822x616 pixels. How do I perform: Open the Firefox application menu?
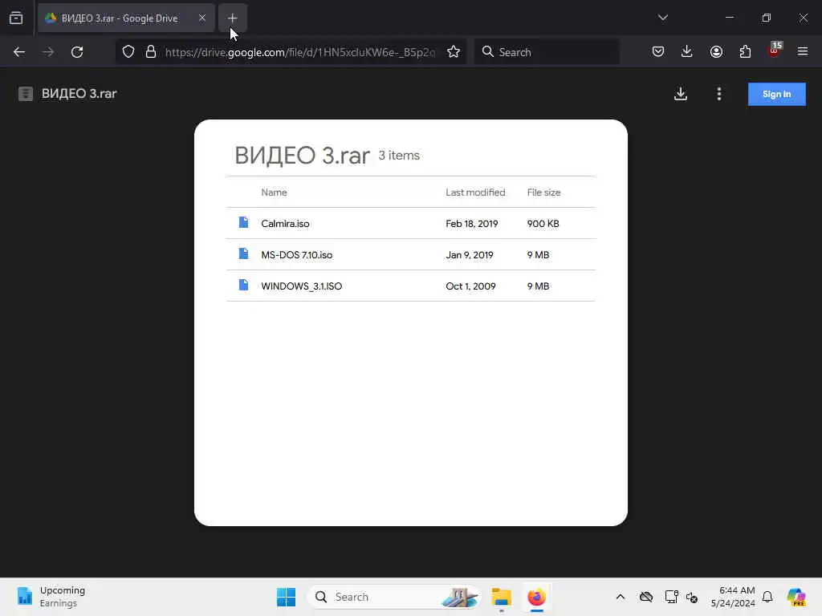pos(803,51)
